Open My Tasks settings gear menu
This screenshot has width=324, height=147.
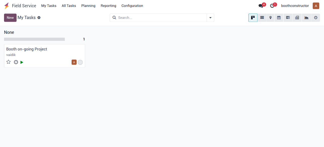39,18
